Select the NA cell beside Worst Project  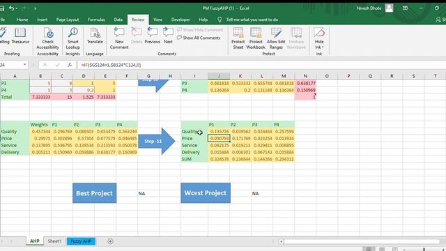pyautogui.click(x=262, y=194)
